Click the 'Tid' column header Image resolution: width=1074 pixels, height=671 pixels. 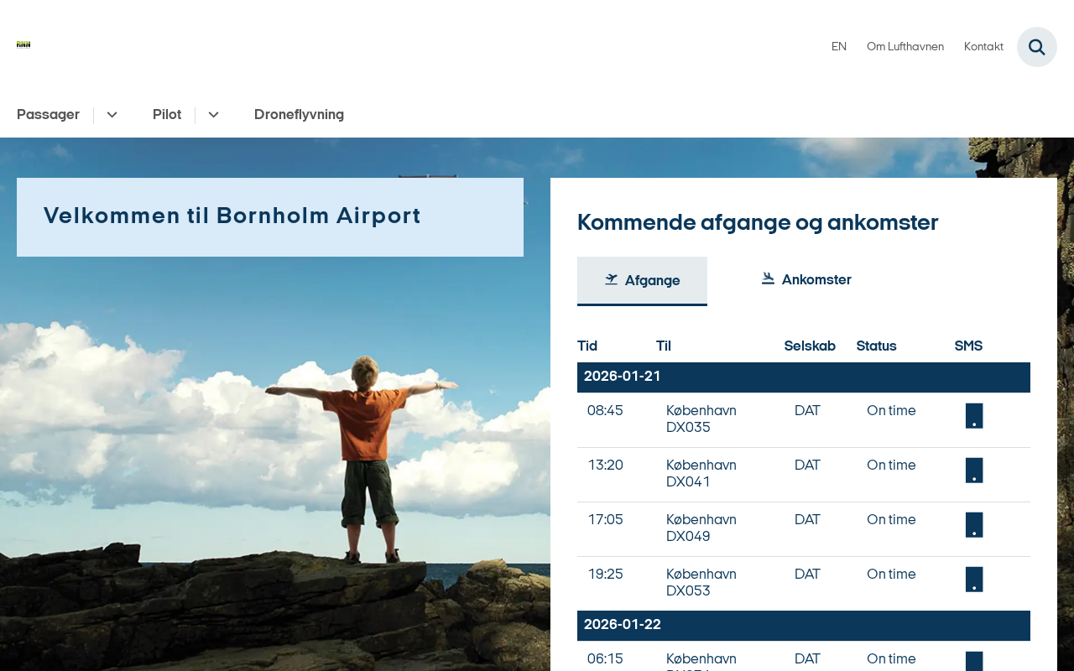[587, 346]
